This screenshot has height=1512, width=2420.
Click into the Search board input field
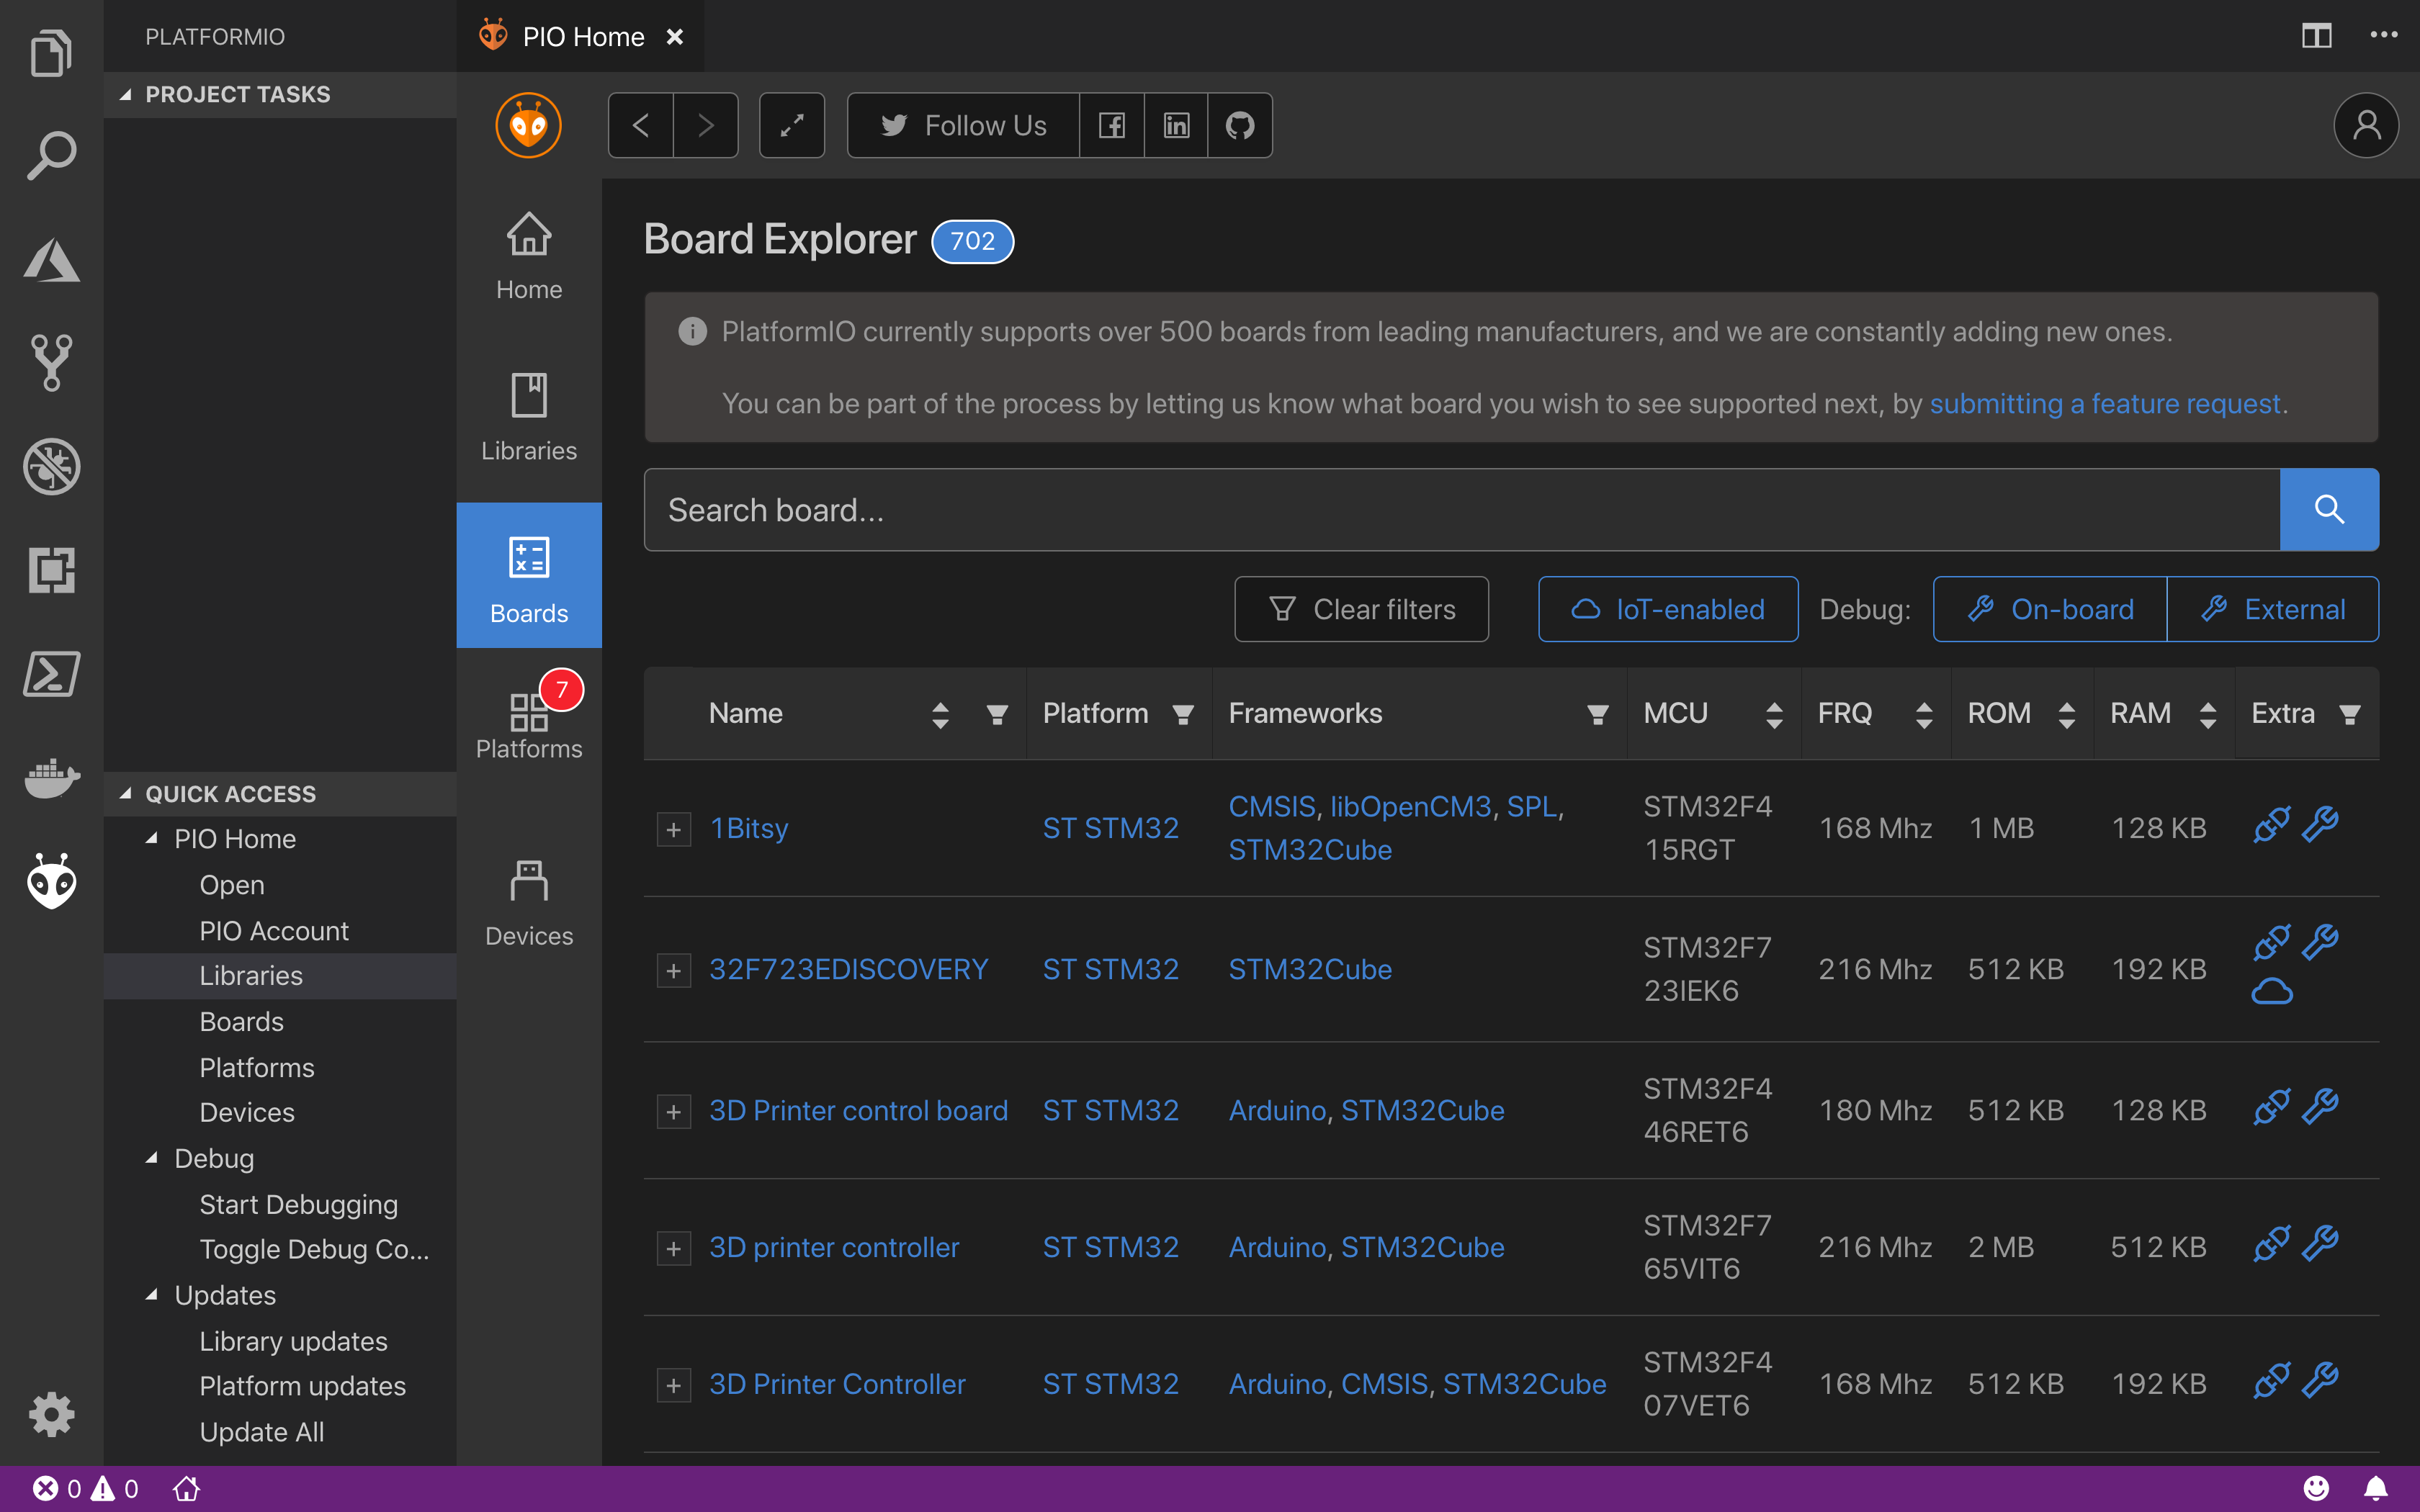[1460, 510]
